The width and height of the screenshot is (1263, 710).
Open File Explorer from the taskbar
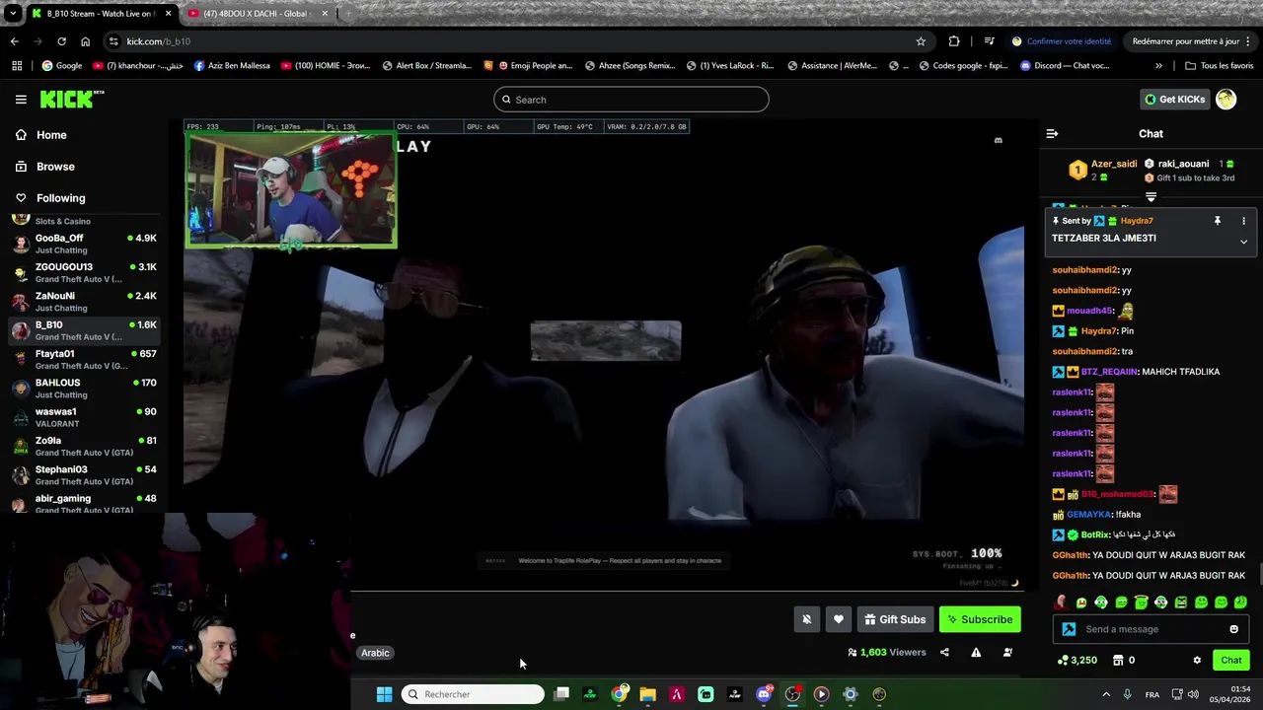[x=647, y=694]
